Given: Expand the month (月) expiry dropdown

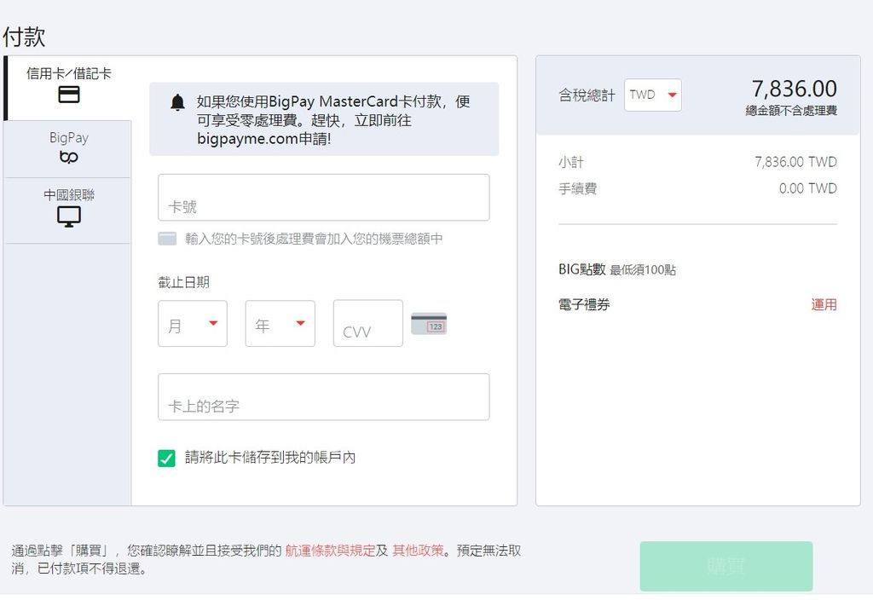Looking at the screenshot, I should tap(193, 324).
